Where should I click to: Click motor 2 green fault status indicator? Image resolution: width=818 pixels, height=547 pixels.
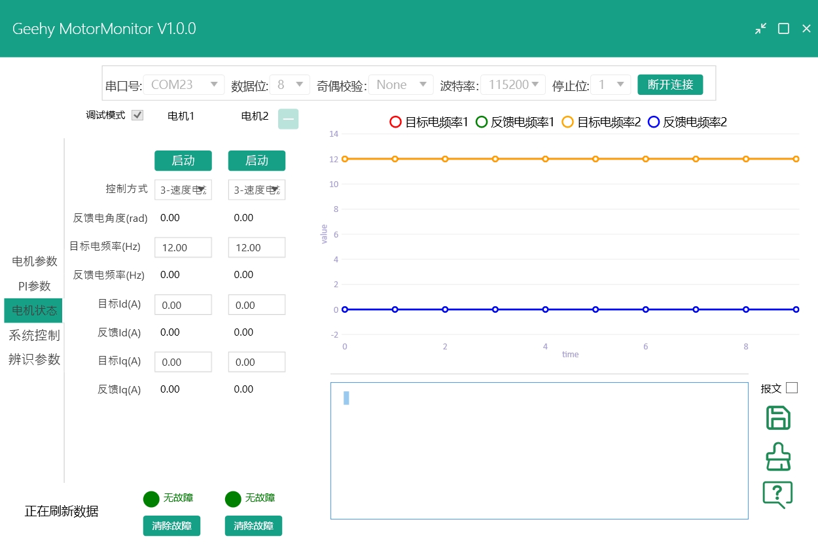[x=233, y=499]
